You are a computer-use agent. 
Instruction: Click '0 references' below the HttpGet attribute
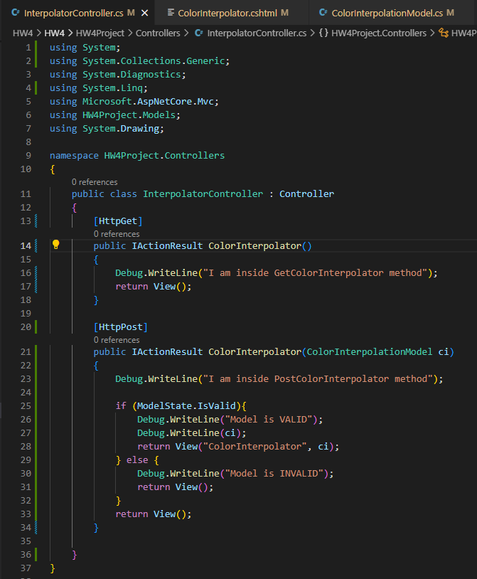[117, 234]
